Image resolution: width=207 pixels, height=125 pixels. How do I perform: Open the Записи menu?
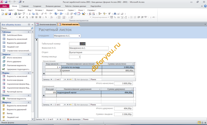[x=61, y=10]
